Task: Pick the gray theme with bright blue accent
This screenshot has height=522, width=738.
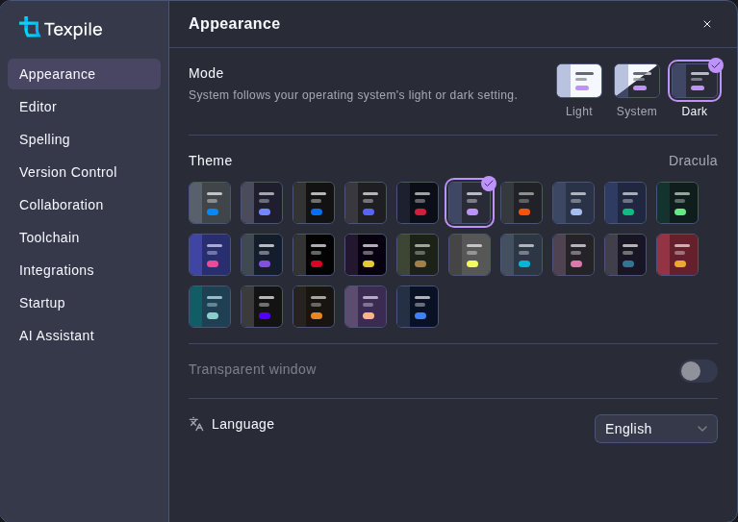Action: point(210,203)
